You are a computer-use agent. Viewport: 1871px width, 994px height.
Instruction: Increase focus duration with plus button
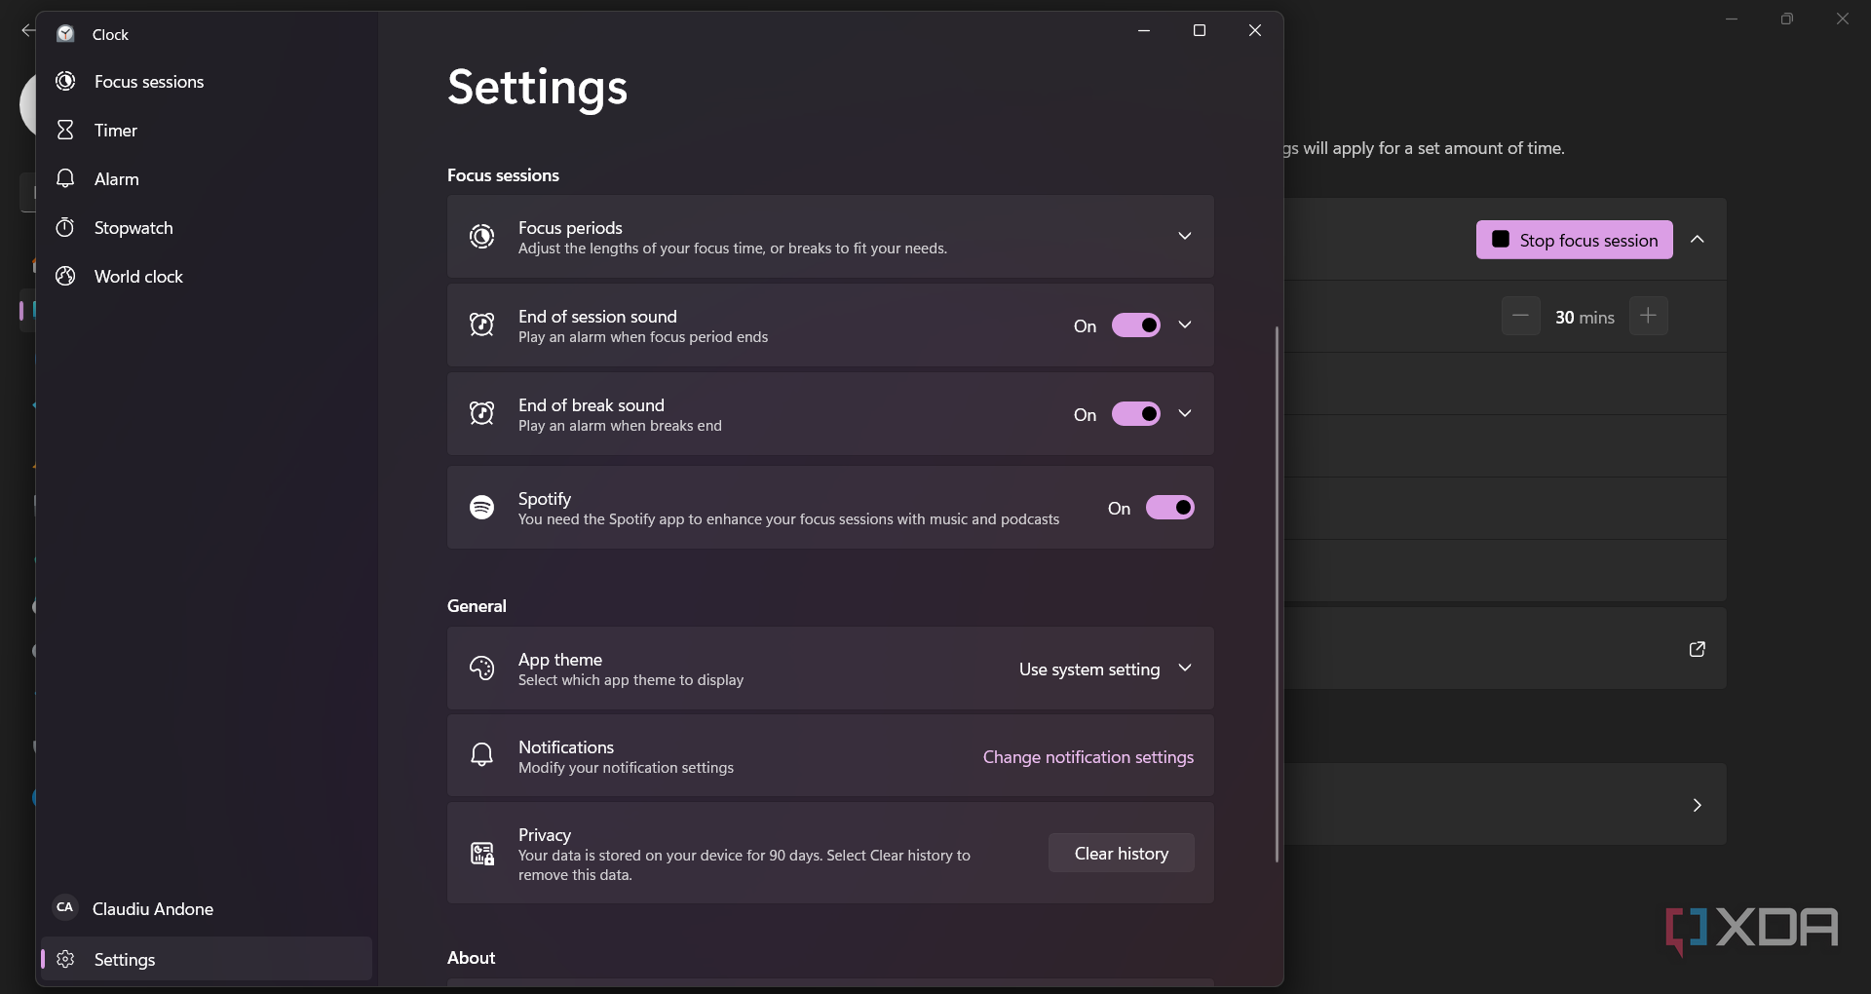[x=1648, y=316]
